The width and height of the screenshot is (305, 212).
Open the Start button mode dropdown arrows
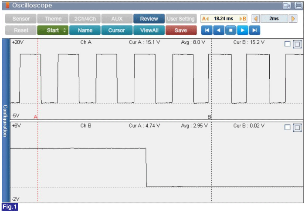(64, 30)
